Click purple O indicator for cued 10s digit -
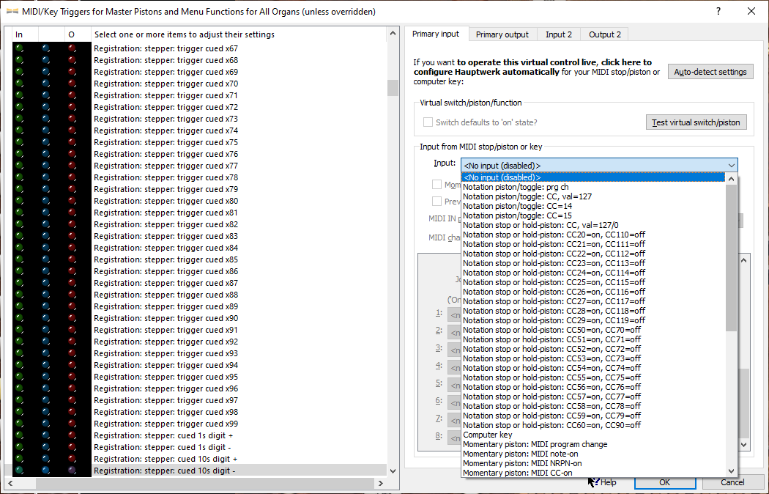 [x=72, y=471]
